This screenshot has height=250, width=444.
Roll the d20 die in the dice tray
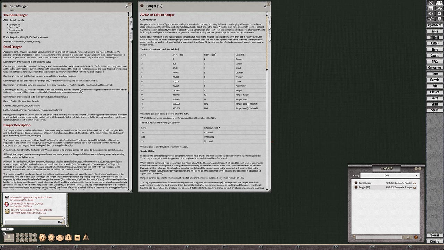coord(42,237)
